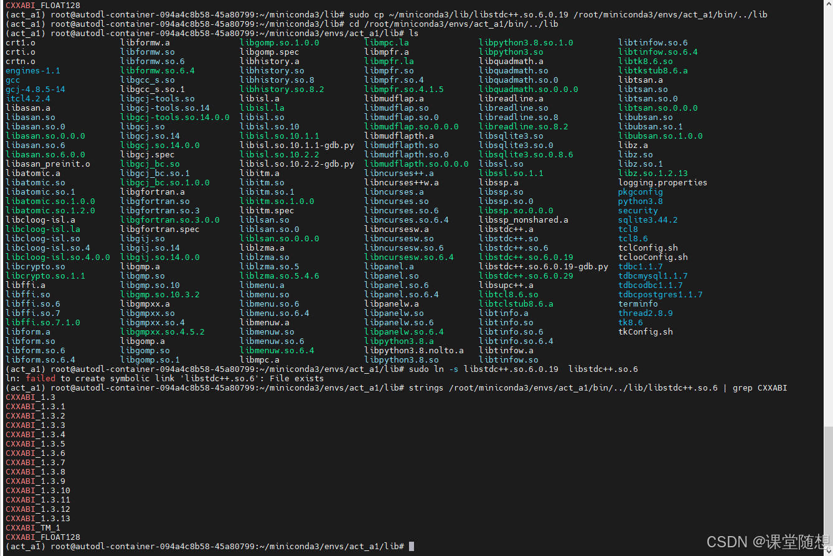Click the libgcj.spec file name
Image resolution: width=833 pixels, height=556 pixels.
point(148,154)
